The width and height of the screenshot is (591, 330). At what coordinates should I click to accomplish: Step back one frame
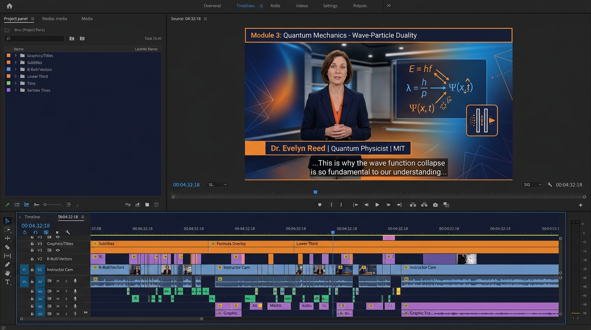coord(366,205)
